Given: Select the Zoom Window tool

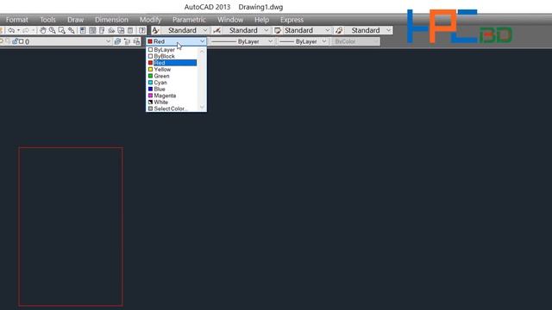Looking at the screenshot, I should (61, 31).
